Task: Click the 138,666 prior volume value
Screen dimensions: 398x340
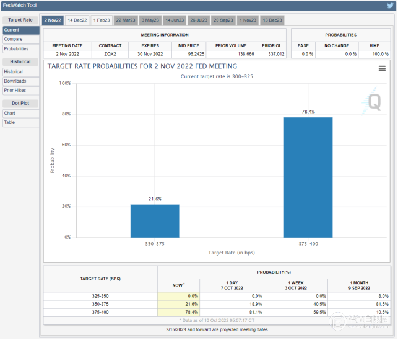Action: coord(246,54)
